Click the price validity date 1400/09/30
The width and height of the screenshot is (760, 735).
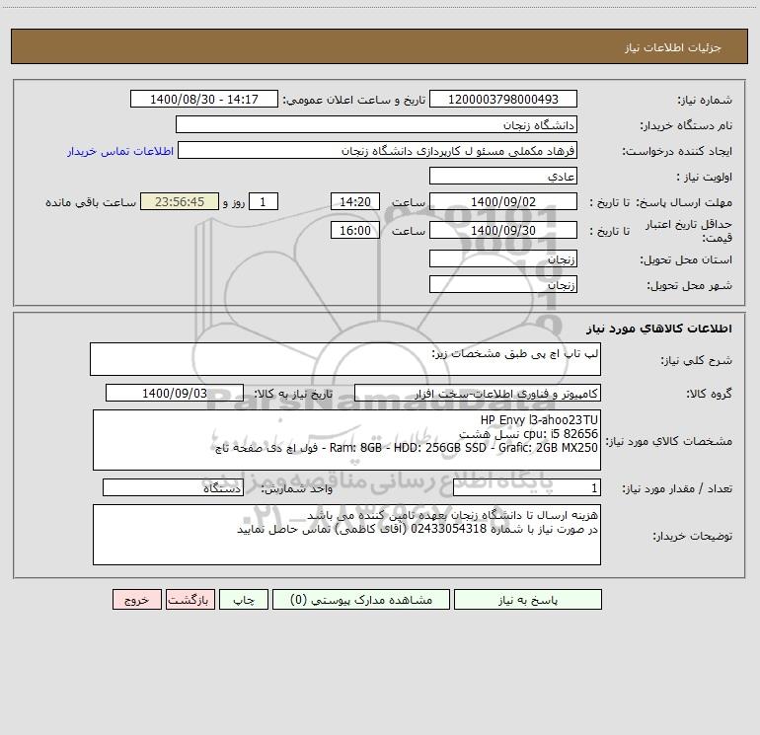pos(503,230)
